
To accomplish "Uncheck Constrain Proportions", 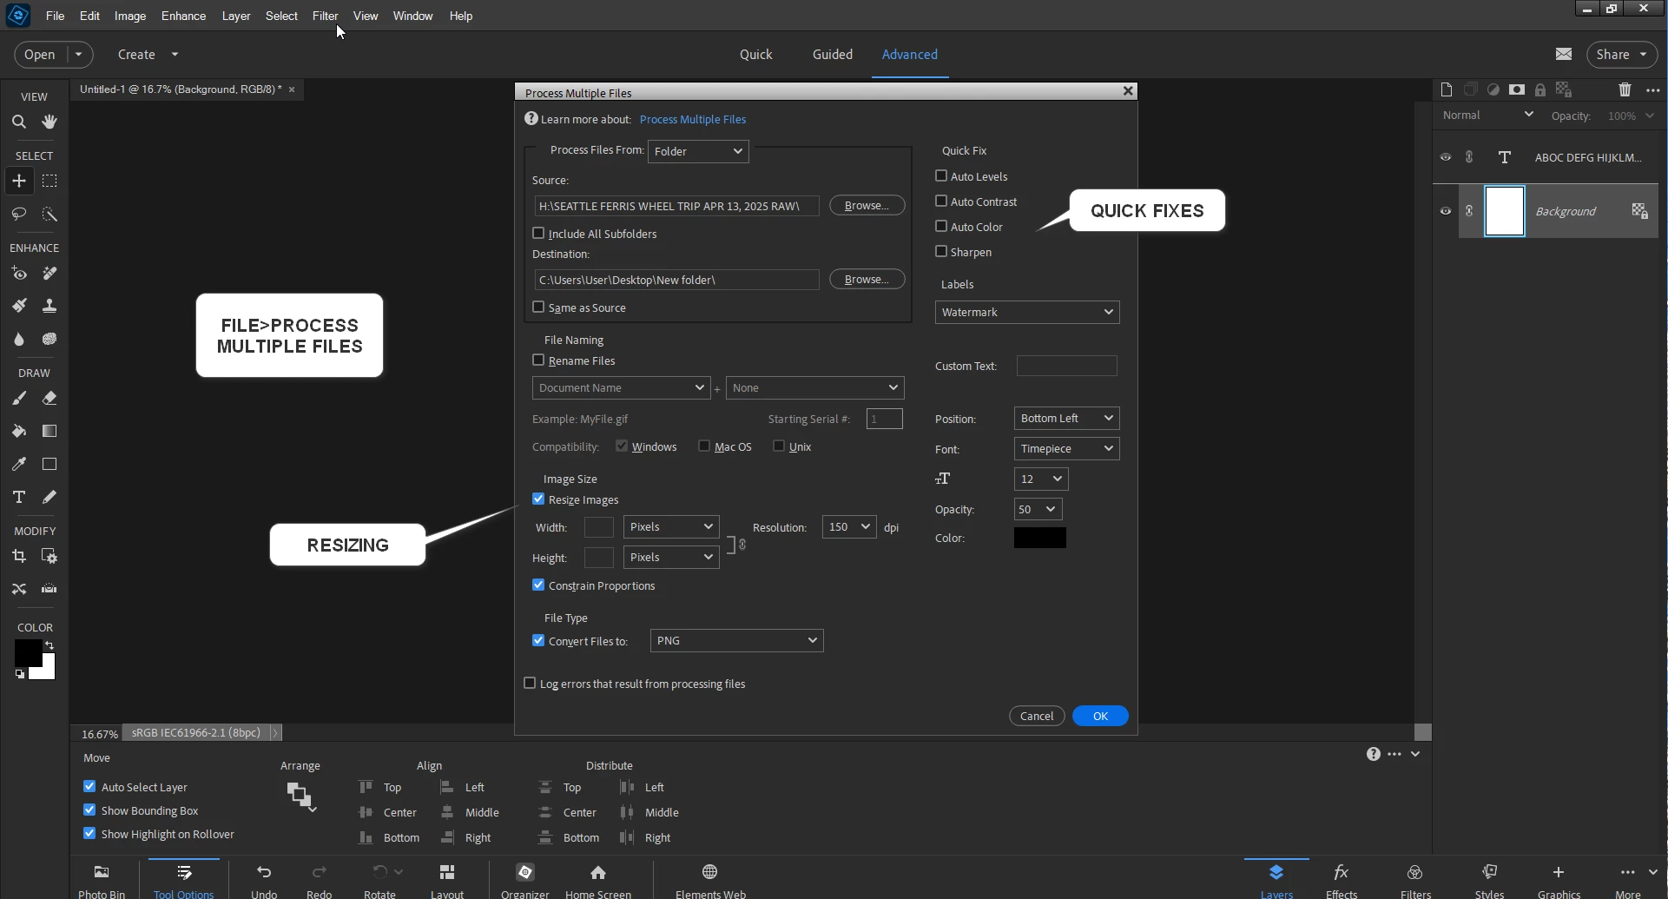I will tap(538, 585).
